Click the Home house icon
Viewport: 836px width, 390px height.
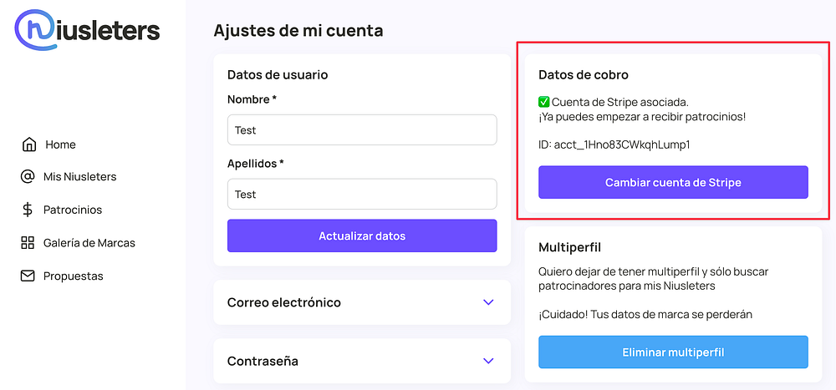point(29,144)
